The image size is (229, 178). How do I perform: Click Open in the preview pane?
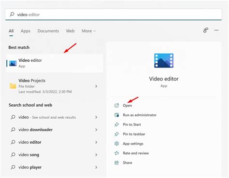tap(127, 106)
